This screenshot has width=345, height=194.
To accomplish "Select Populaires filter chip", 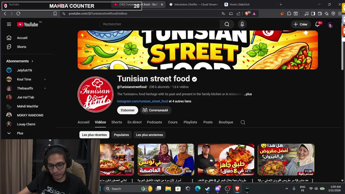I will tap(121, 135).
